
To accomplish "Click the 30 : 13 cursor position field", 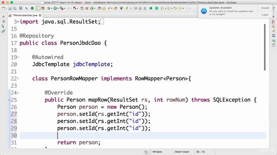I will (x=200, y=152).
